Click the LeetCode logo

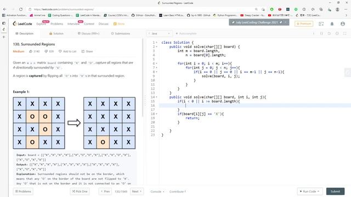tap(22, 24)
